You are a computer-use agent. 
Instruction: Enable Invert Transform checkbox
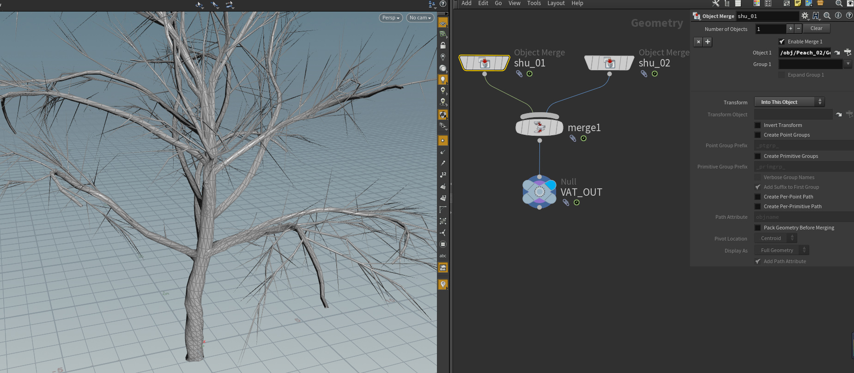pyautogui.click(x=757, y=125)
